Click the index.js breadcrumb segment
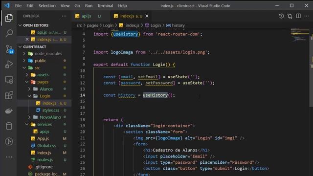The height and width of the screenshot is (176, 313). pyautogui.click(x=130, y=25)
